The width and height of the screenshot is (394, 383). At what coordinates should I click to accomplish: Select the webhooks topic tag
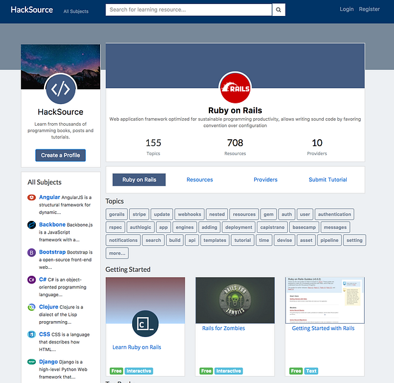pyautogui.click(x=190, y=214)
